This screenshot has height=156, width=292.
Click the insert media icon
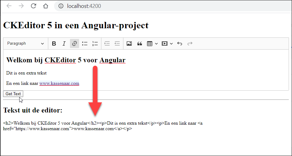click(x=165, y=43)
